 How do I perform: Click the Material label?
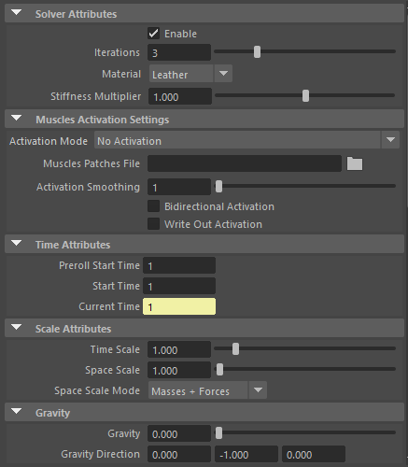pyautogui.click(x=121, y=74)
